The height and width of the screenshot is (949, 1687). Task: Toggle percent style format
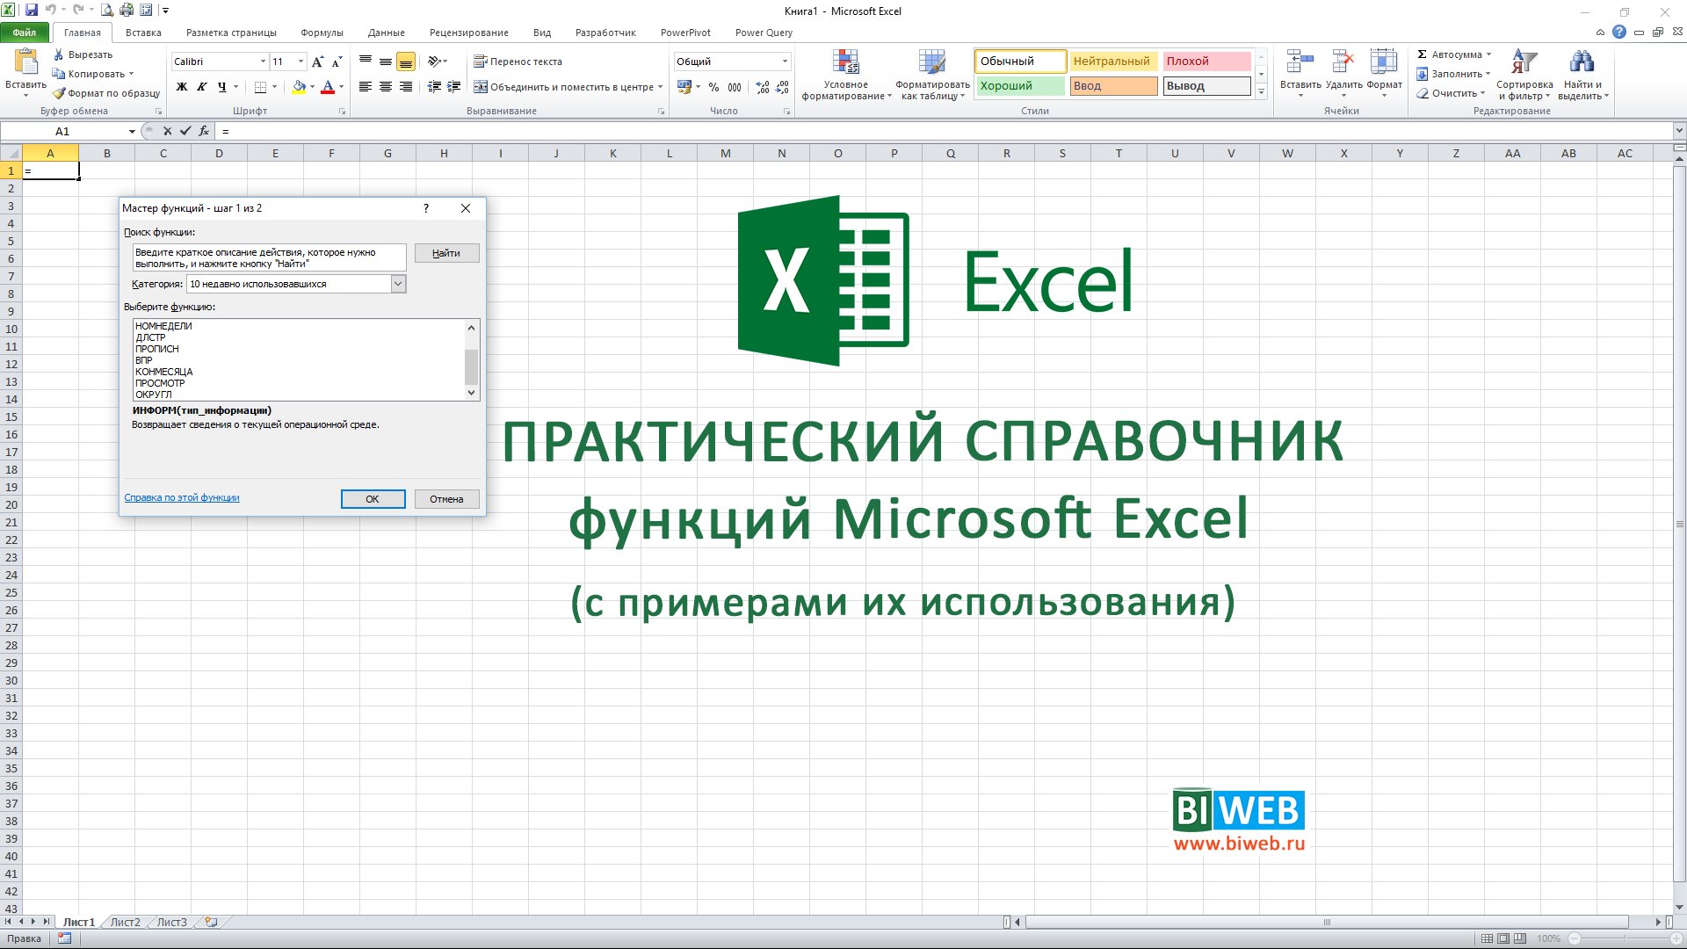(x=713, y=87)
